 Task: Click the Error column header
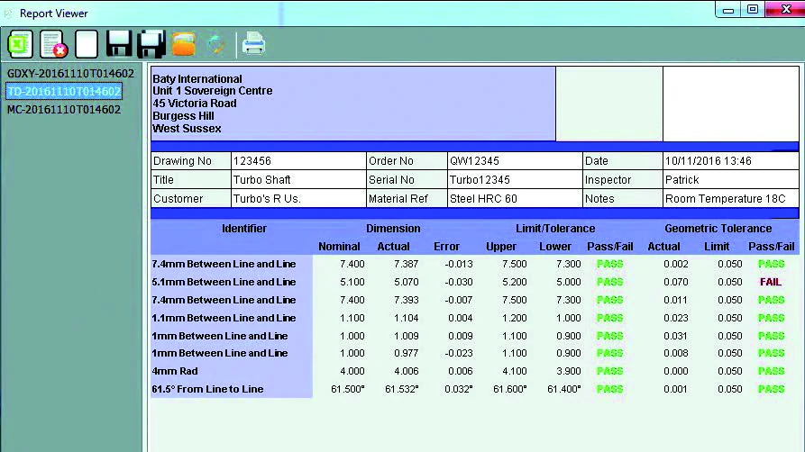(446, 247)
